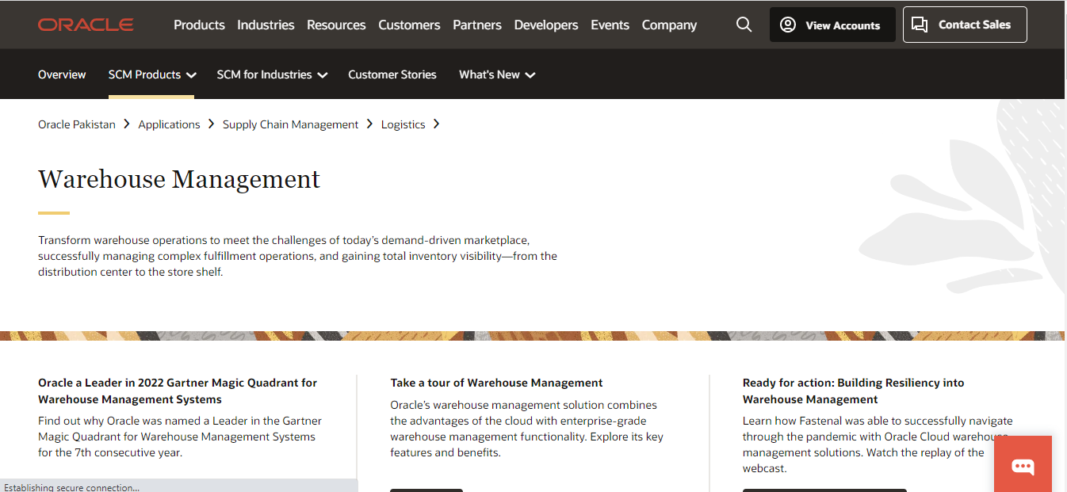Open the Partners menu

pyautogui.click(x=477, y=25)
